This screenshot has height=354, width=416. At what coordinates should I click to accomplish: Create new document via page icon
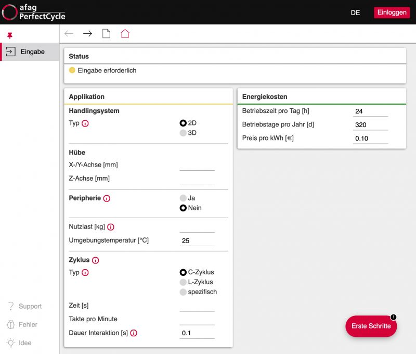107,34
